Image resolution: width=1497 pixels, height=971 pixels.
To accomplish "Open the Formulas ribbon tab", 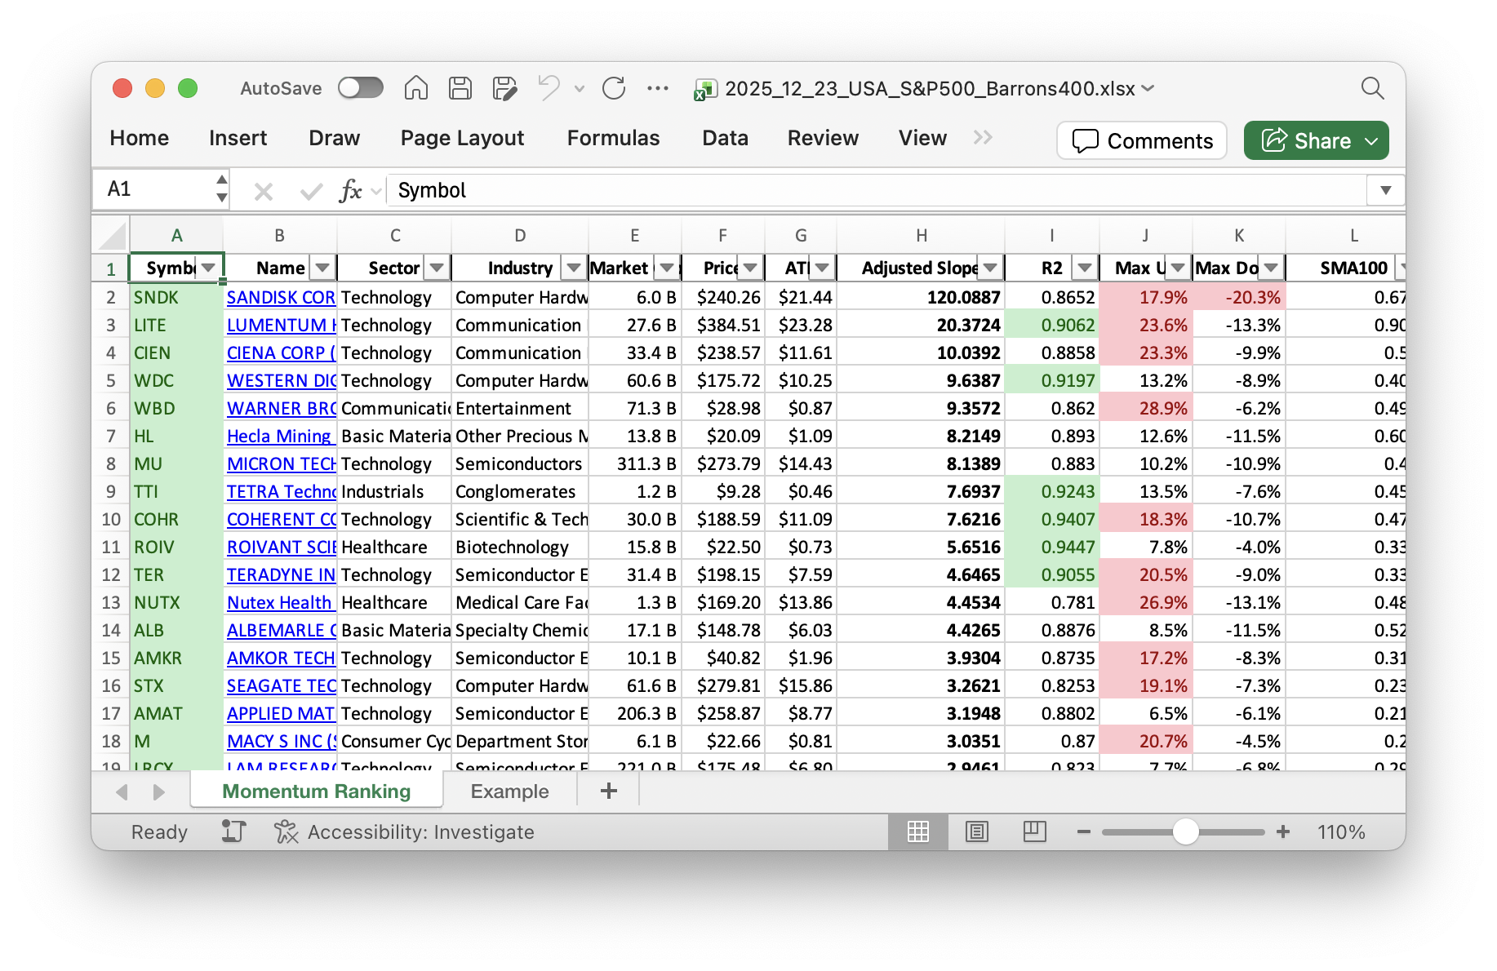I will (x=613, y=138).
